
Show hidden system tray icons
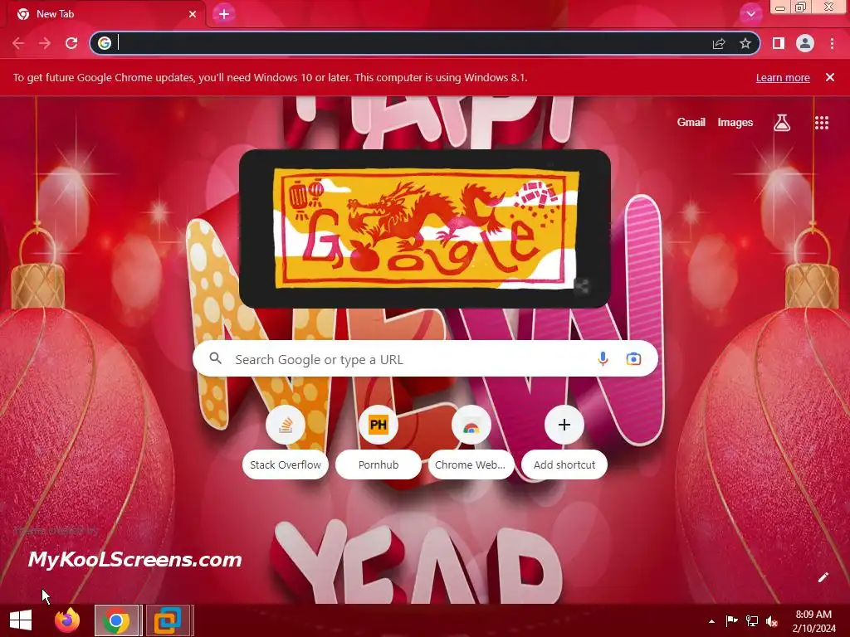(711, 621)
